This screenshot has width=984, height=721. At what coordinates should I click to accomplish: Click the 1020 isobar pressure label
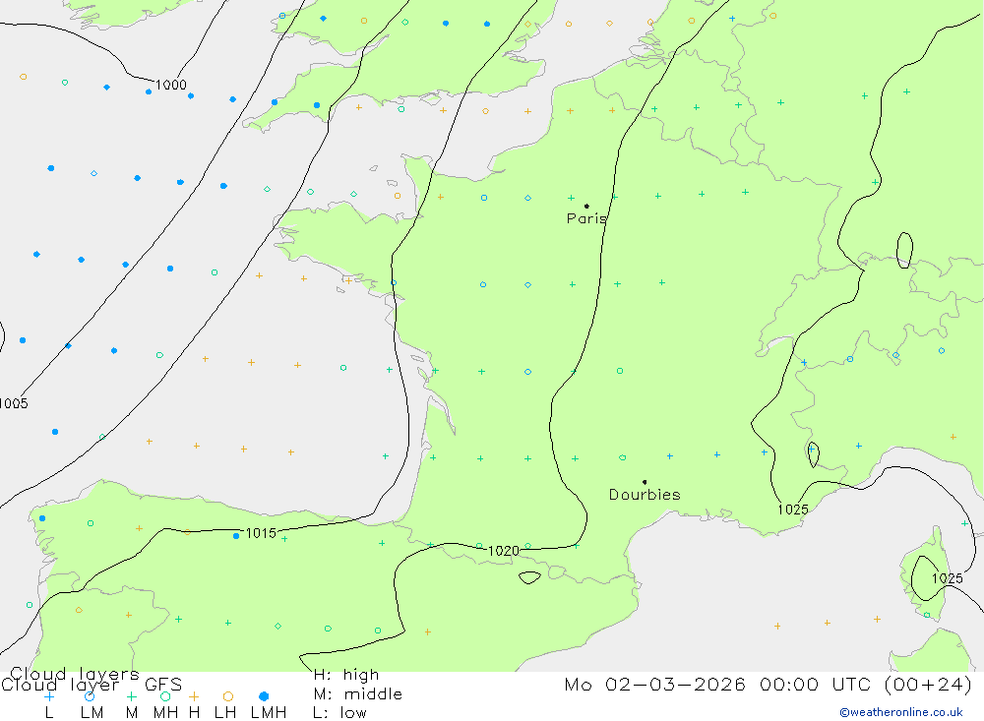[x=503, y=551]
